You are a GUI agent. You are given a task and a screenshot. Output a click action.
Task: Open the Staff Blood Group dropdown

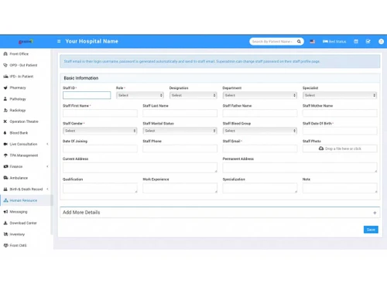(x=260, y=131)
